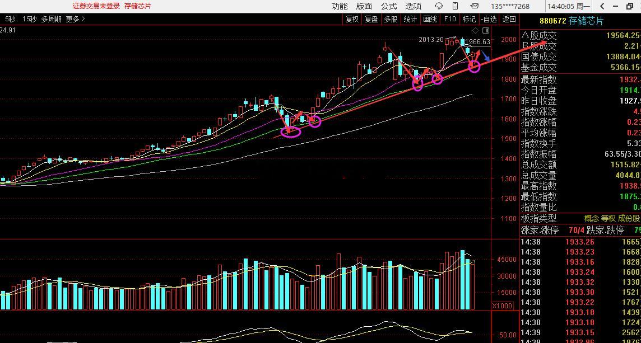Select the 指数换手 row
Image resolution: width=641 pixels, height=343 pixels.
[580, 143]
